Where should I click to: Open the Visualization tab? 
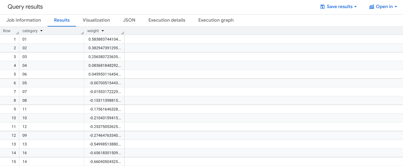pos(96,20)
